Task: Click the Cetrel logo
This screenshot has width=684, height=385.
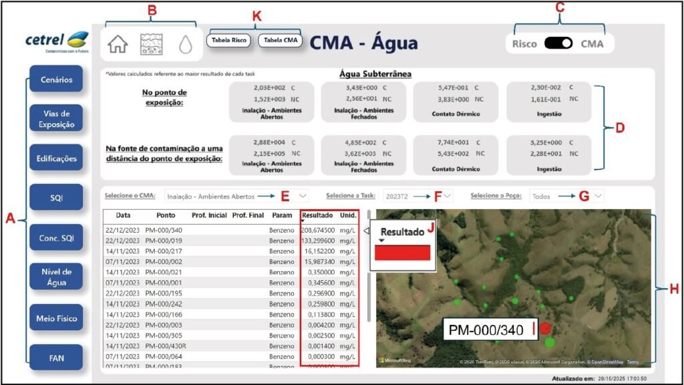Action: tap(57, 41)
